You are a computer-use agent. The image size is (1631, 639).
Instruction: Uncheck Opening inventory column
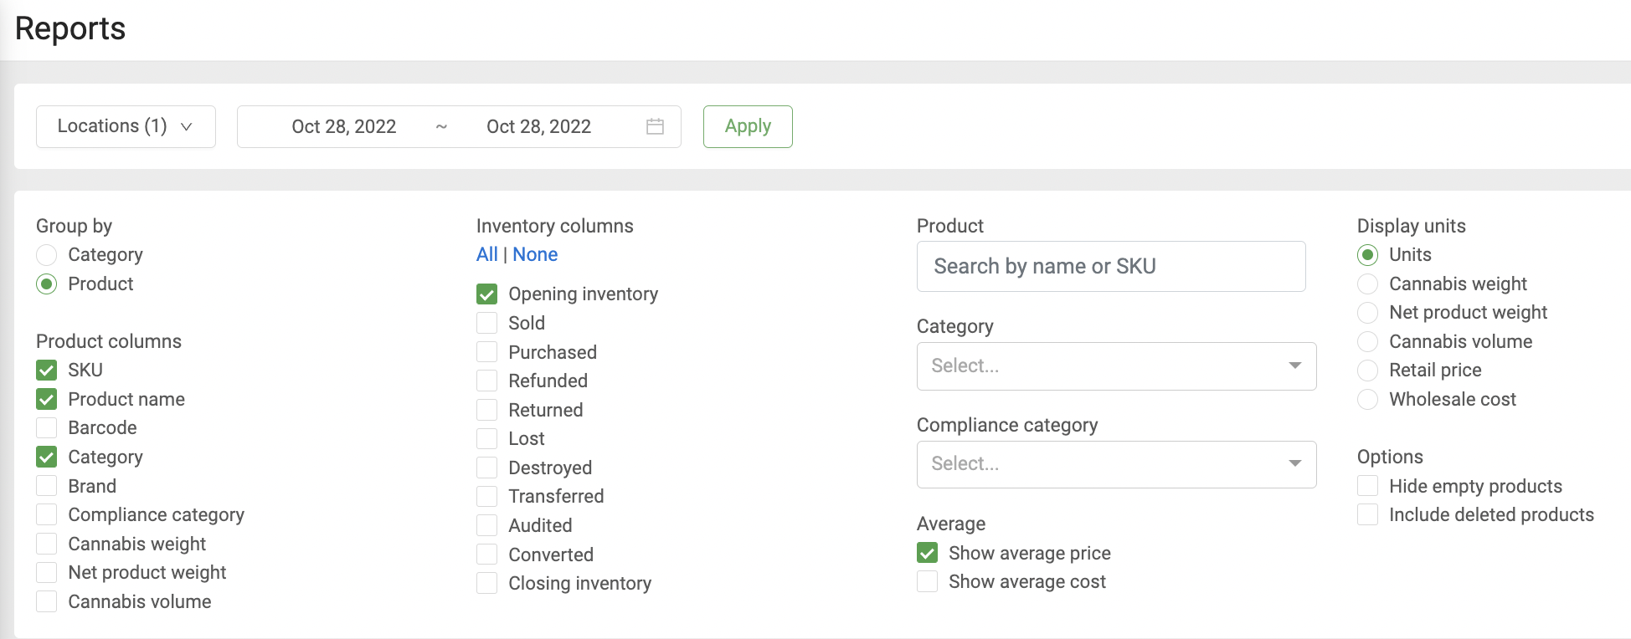click(486, 294)
